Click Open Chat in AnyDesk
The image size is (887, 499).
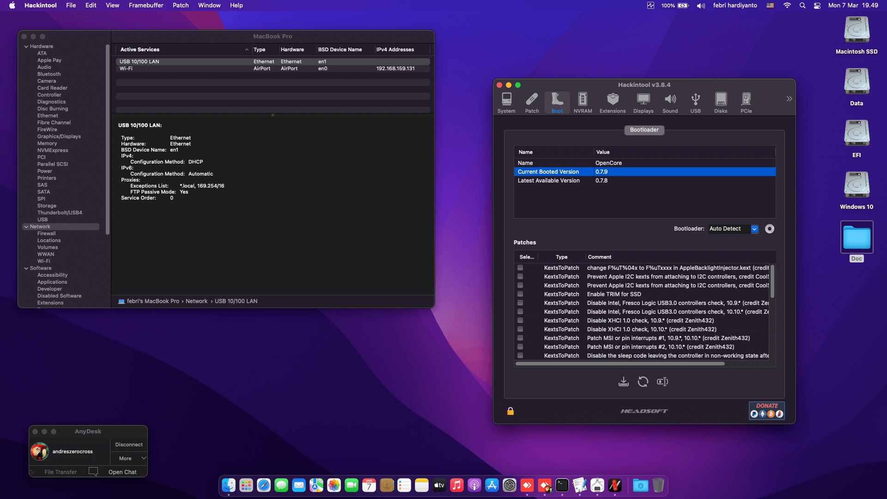click(122, 472)
